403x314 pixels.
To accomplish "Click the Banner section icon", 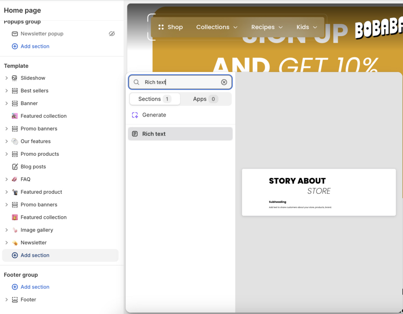I will click(15, 103).
